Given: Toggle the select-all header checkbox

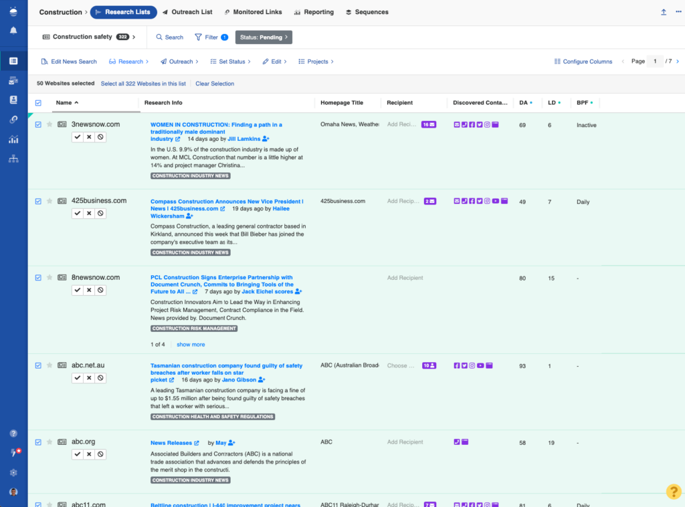Looking at the screenshot, I should click(38, 103).
